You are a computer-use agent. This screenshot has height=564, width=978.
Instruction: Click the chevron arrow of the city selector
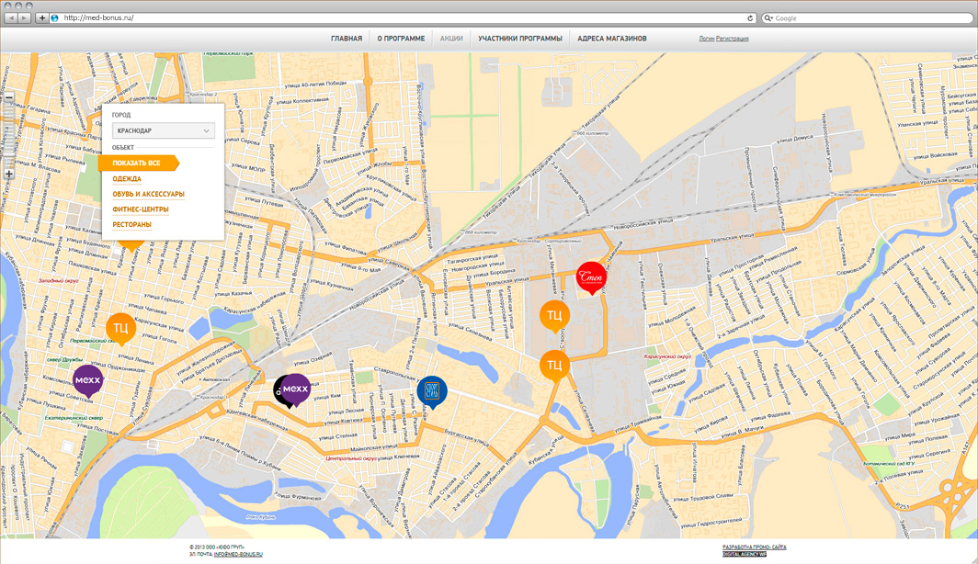(207, 130)
